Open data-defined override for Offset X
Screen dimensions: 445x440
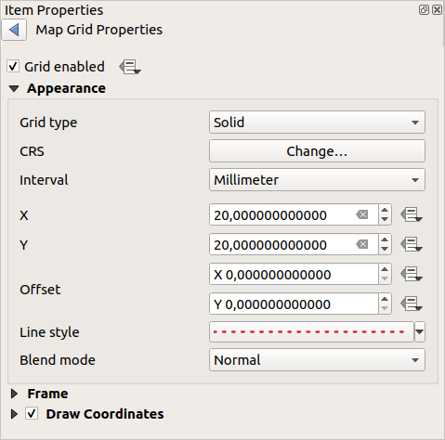(412, 274)
